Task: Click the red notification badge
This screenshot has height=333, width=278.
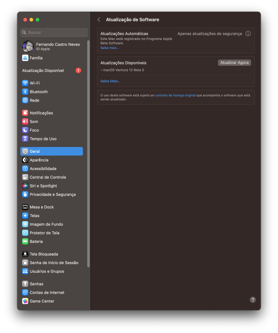Action: (x=78, y=71)
